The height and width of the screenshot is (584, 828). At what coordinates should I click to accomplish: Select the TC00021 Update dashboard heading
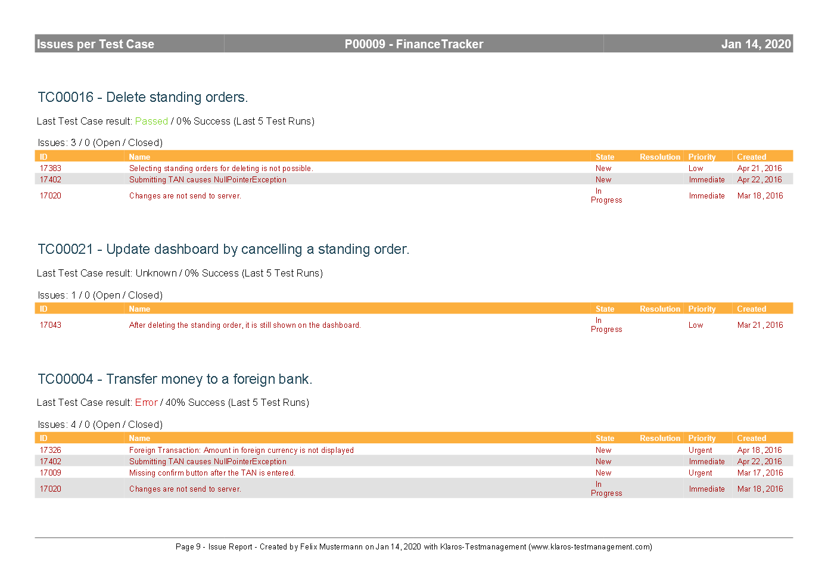(223, 250)
